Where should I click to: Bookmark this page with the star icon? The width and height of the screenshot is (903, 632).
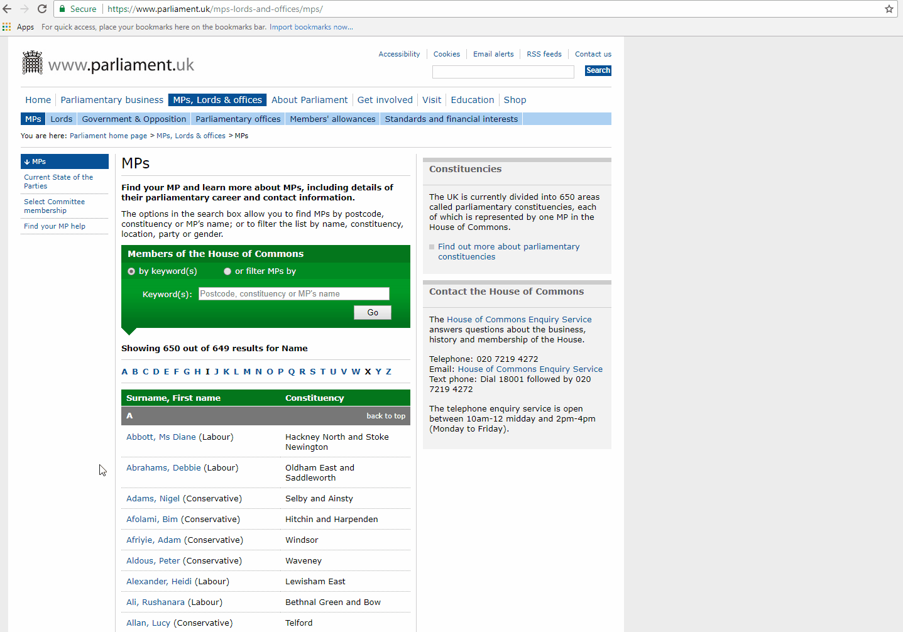(x=889, y=9)
